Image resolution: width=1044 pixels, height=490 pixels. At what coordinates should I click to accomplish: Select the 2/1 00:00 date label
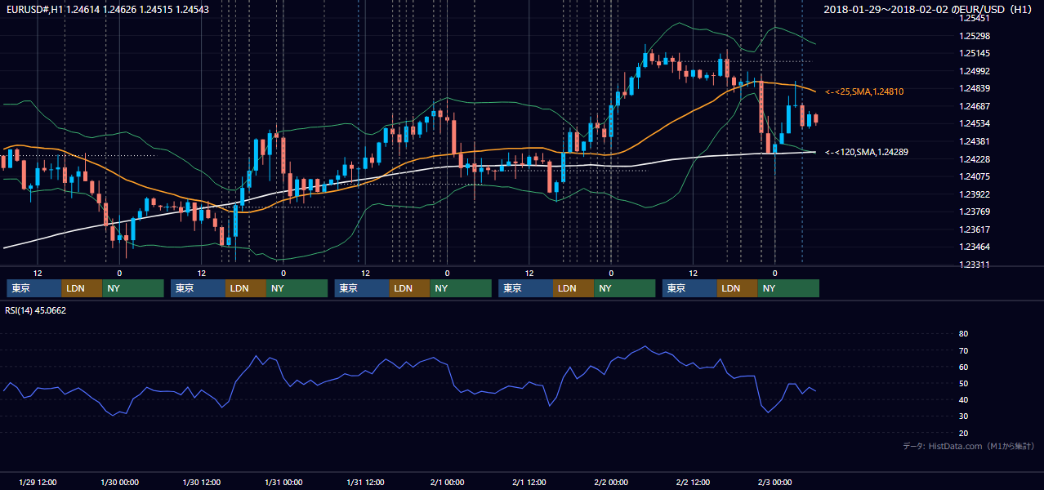(x=448, y=482)
